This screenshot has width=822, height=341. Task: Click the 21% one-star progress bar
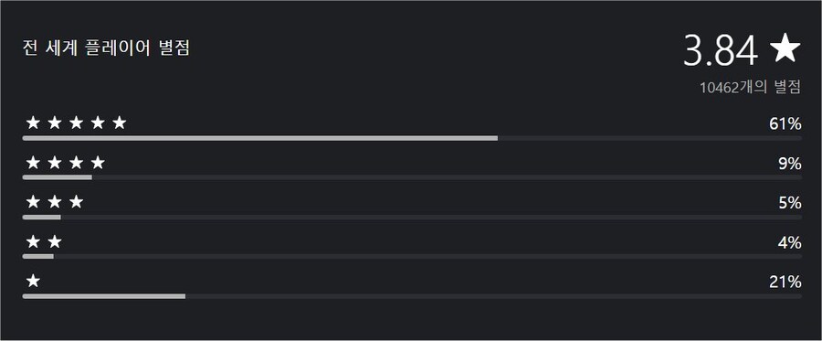[x=412, y=296]
